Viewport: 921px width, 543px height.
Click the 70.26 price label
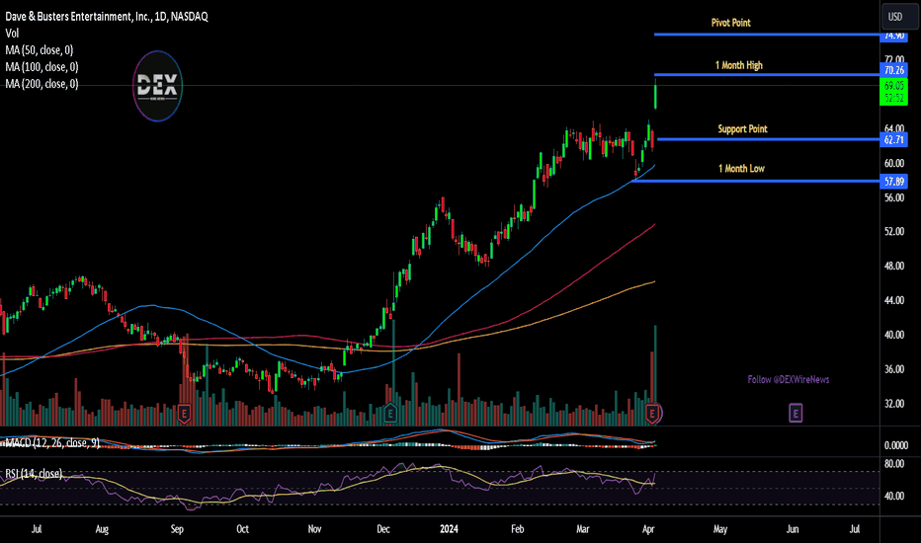(x=894, y=70)
